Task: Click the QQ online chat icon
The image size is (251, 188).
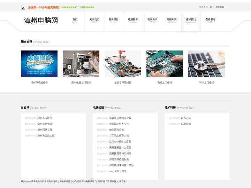Action: (211, 7)
